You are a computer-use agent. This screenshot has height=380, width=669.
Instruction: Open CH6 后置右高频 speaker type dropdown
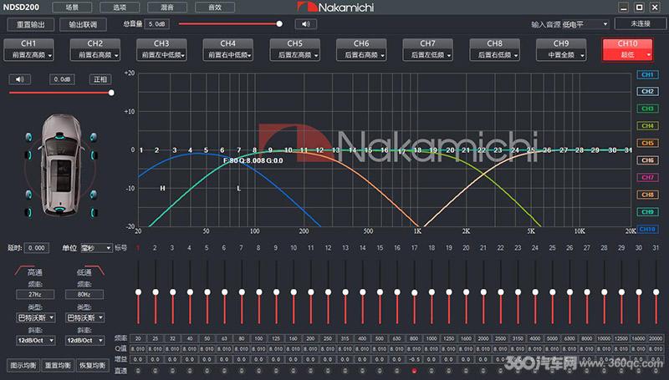(361, 55)
